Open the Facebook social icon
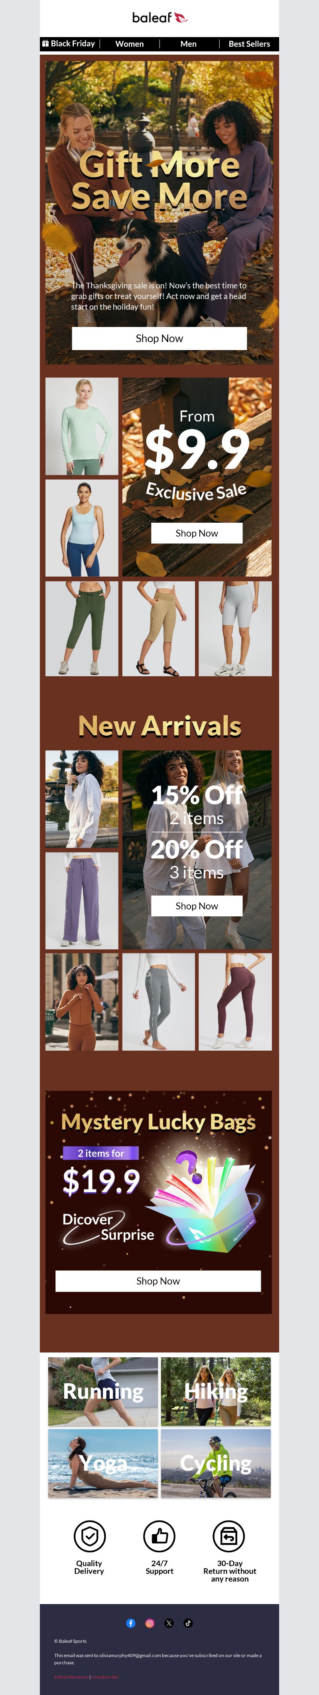Screen dimensions: 319x1695 (x=131, y=1623)
